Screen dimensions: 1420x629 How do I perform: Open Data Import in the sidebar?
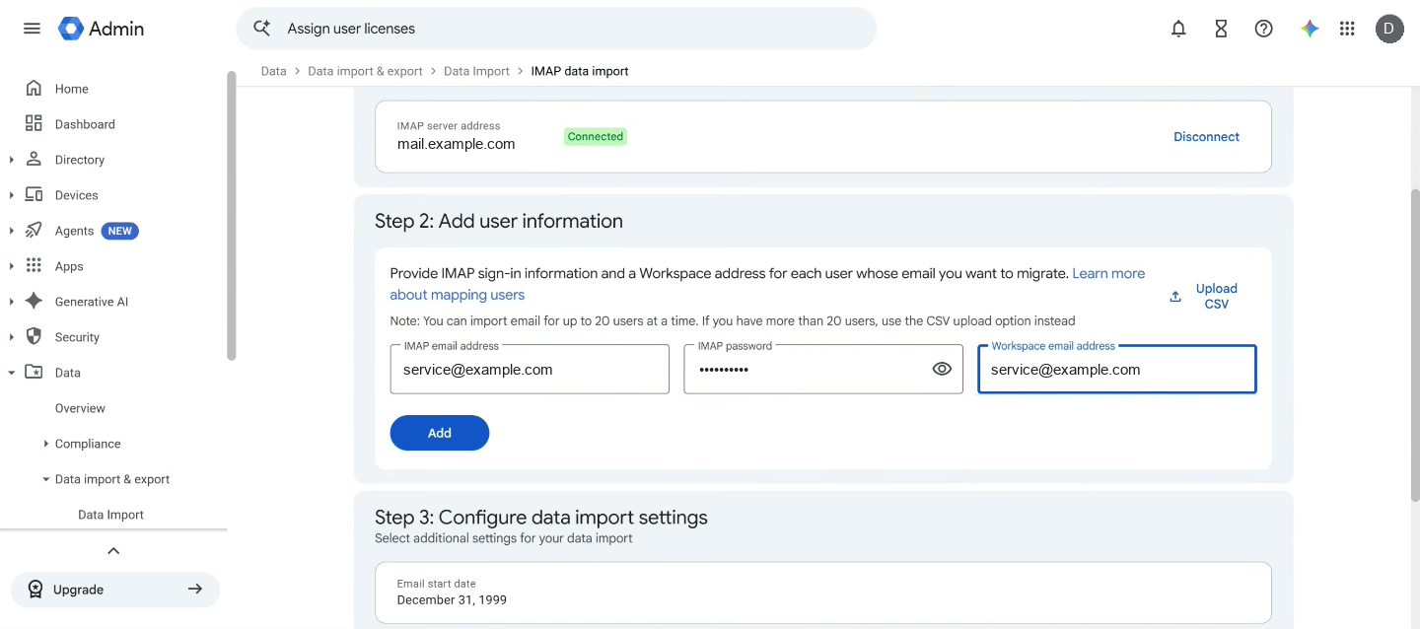coord(110,515)
